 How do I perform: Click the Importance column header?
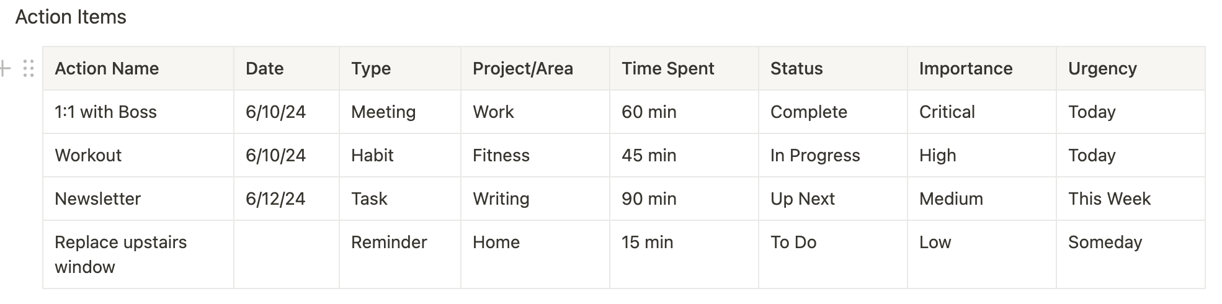click(982, 68)
